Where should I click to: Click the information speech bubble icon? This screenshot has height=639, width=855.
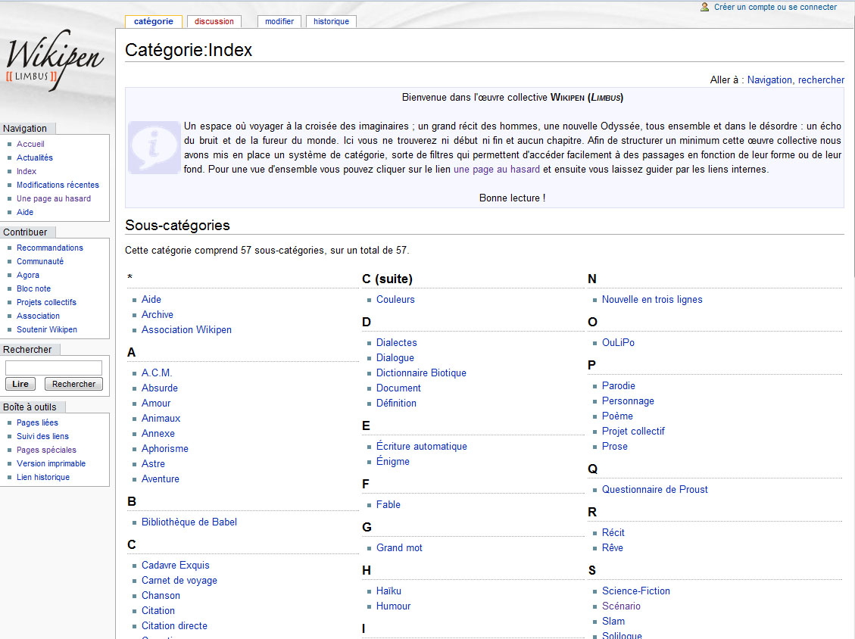pyautogui.click(x=154, y=148)
